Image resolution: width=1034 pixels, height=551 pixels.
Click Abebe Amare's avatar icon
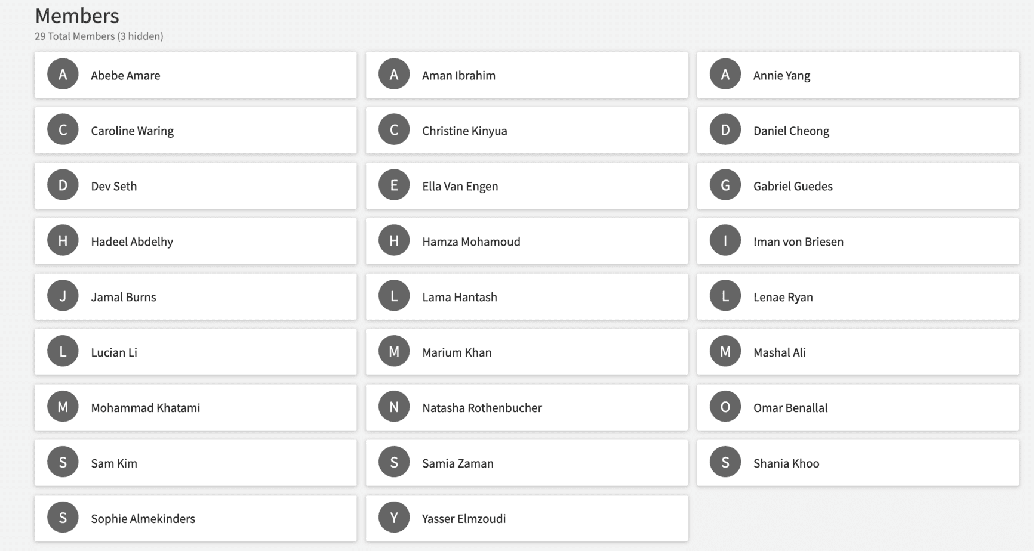[63, 75]
